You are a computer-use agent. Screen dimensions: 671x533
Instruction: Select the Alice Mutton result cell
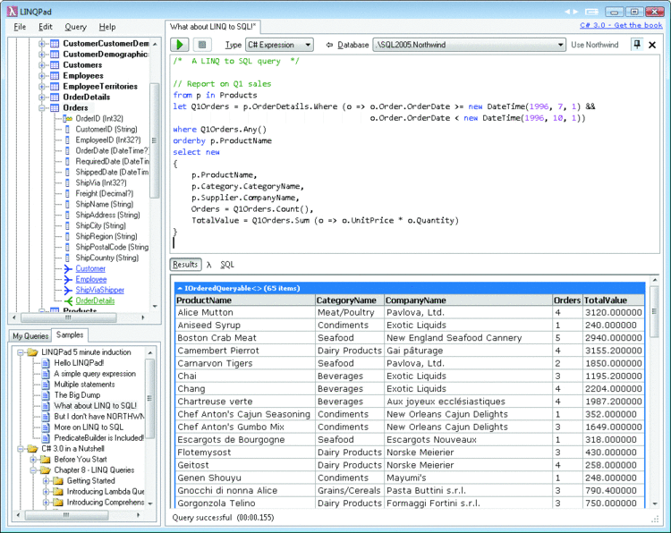coord(245,313)
